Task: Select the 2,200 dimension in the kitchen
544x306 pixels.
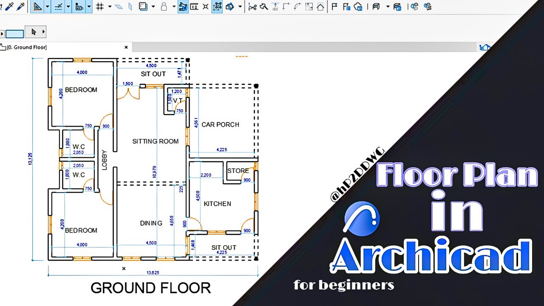Action: tap(206, 175)
